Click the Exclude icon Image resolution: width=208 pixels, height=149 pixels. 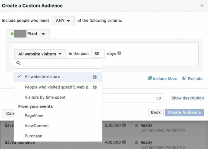(x=184, y=78)
